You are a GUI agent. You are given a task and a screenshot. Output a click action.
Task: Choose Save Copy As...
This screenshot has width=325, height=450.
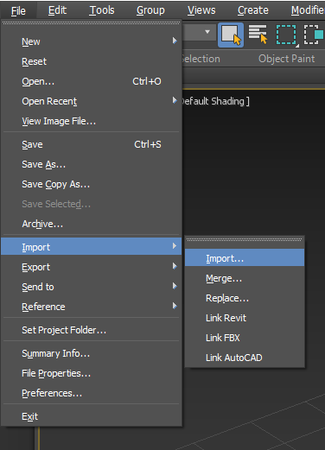tap(92, 184)
